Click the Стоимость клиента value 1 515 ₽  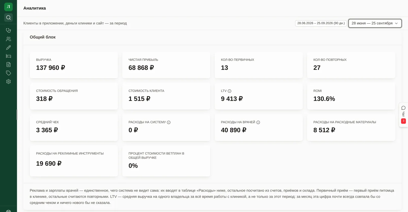click(x=139, y=99)
